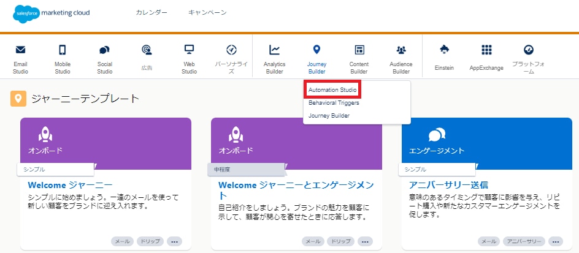The image size is (579, 253).
Task: Open the Einstein icon
Action: click(444, 50)
